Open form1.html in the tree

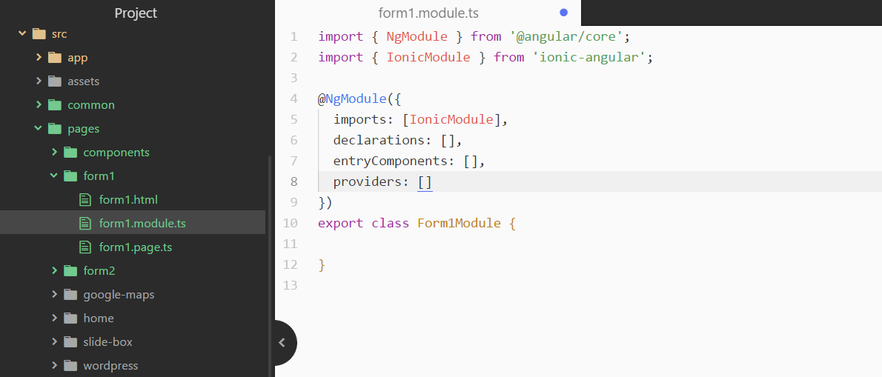click(x=128, y=199)
